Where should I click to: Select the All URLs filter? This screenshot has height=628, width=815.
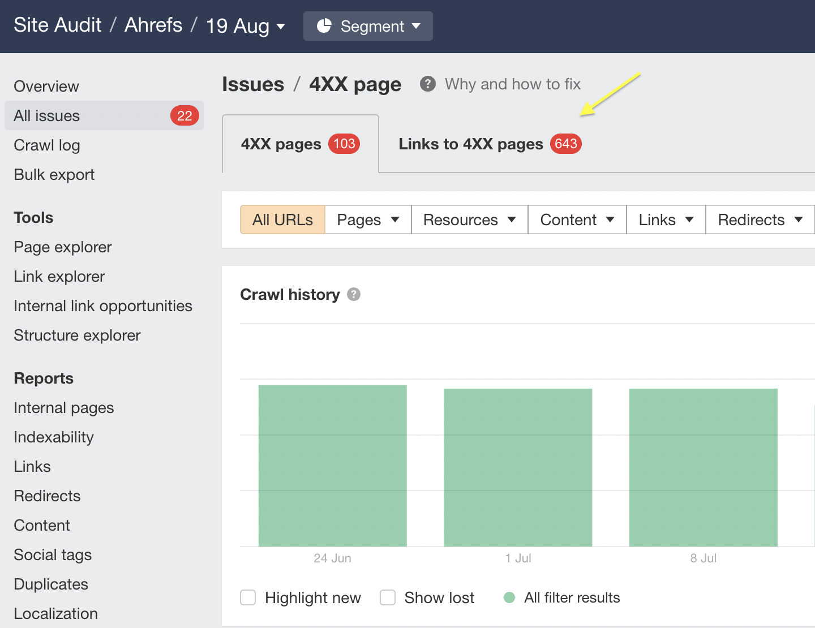[x=282, y=220]
